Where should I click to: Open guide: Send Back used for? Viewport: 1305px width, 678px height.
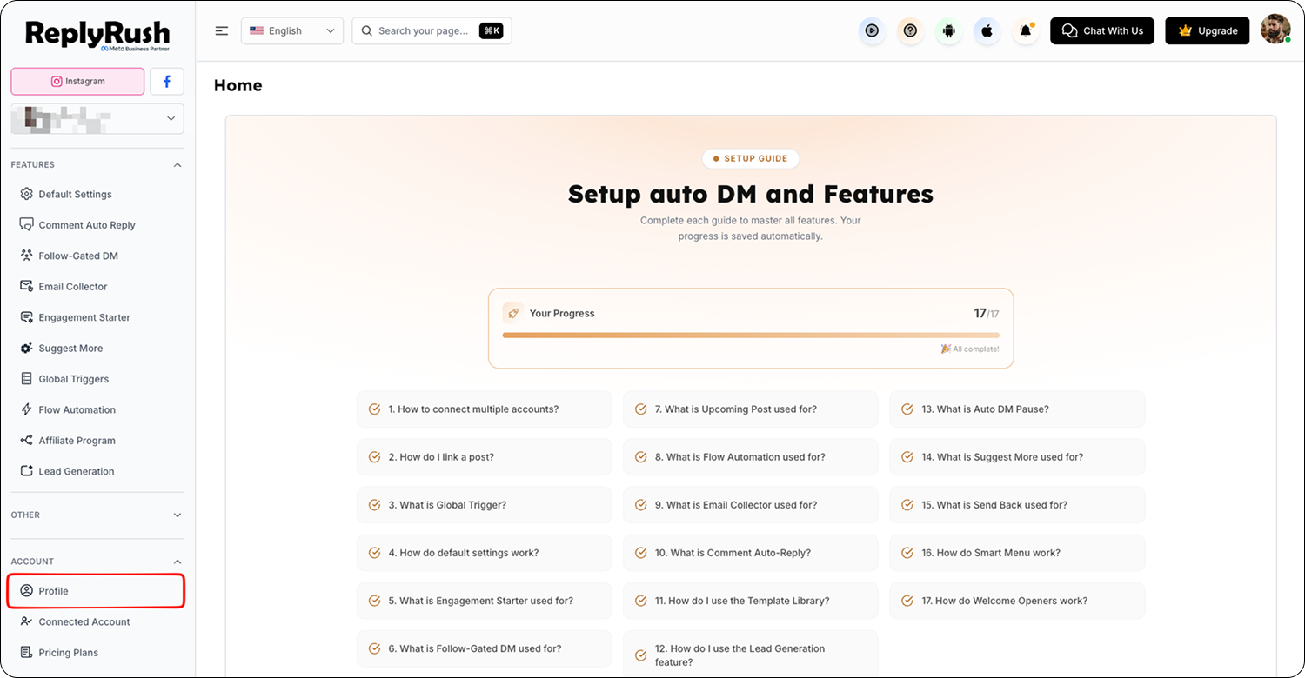(1017, 505)
